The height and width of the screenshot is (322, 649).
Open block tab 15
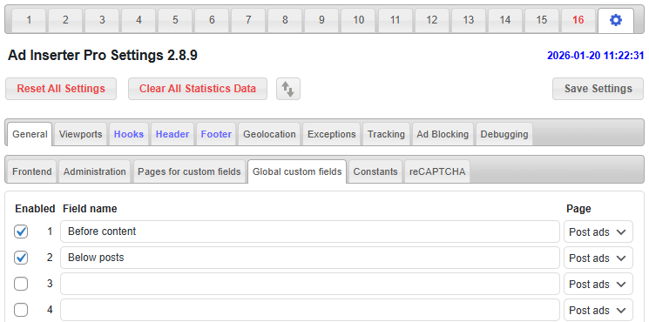[542, 20]
